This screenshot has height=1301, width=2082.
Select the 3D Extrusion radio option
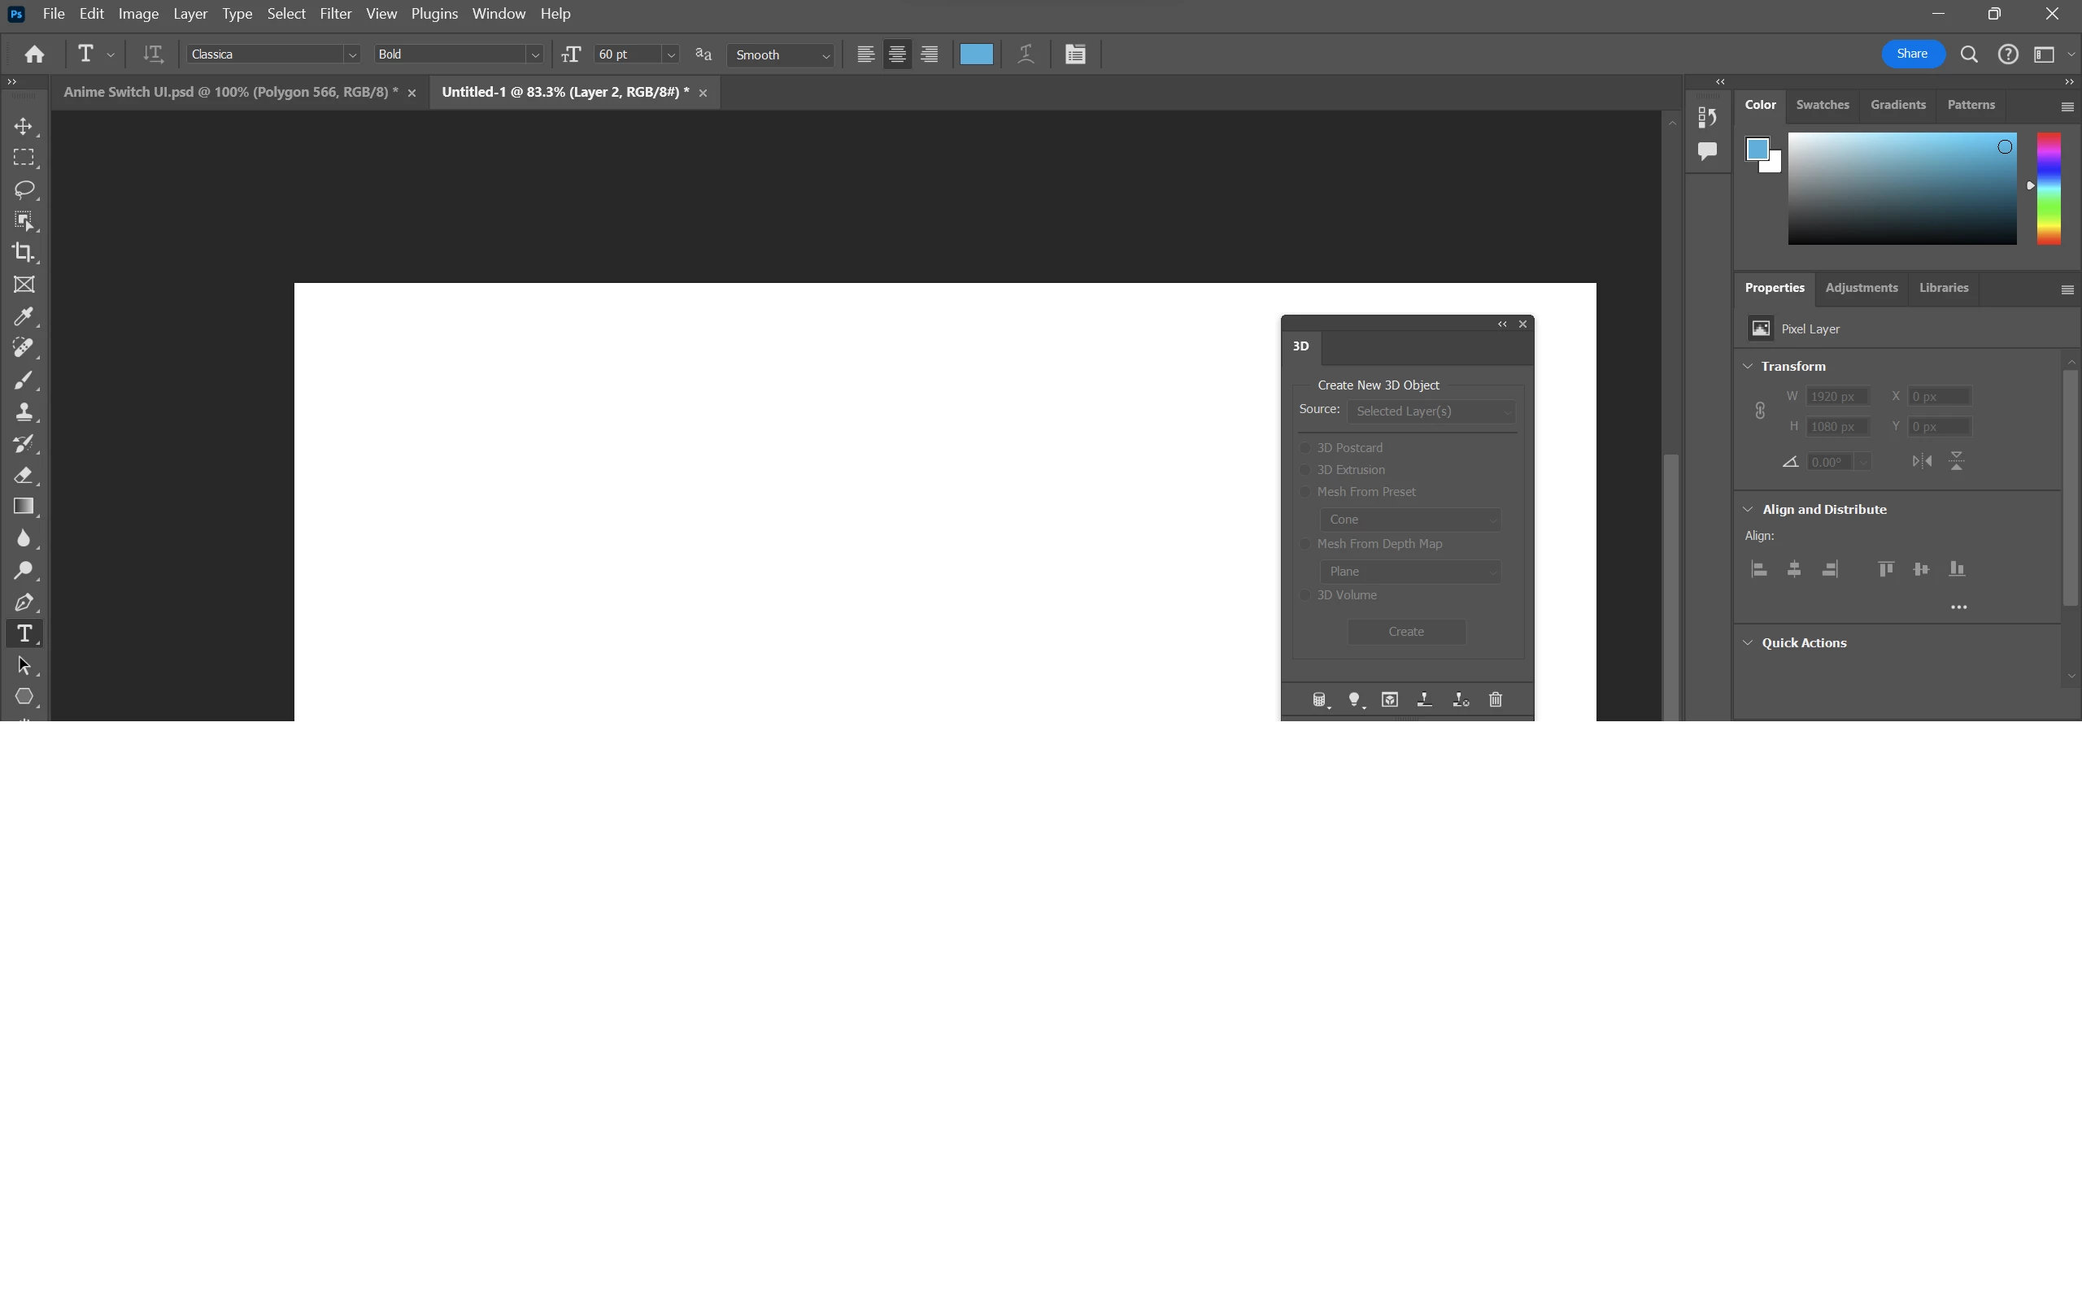point(1305,470)
